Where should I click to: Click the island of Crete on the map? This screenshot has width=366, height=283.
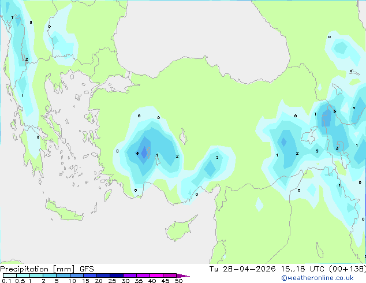coord(64,211)
